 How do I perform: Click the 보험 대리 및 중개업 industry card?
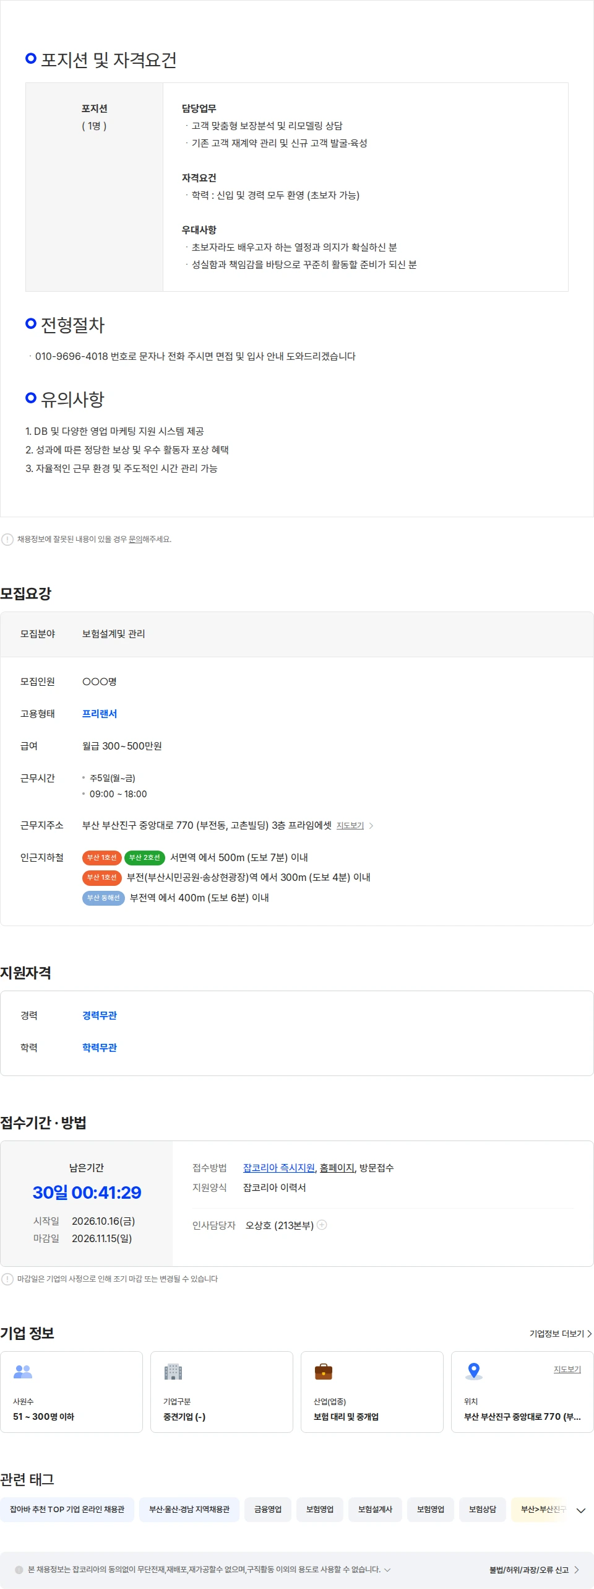click(372, 1392)
